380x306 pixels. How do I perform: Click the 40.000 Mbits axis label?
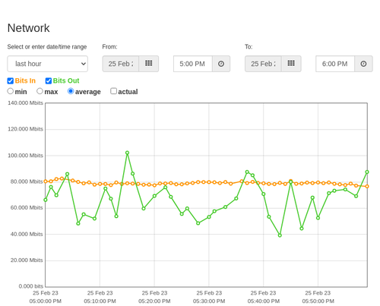[27, 234]
